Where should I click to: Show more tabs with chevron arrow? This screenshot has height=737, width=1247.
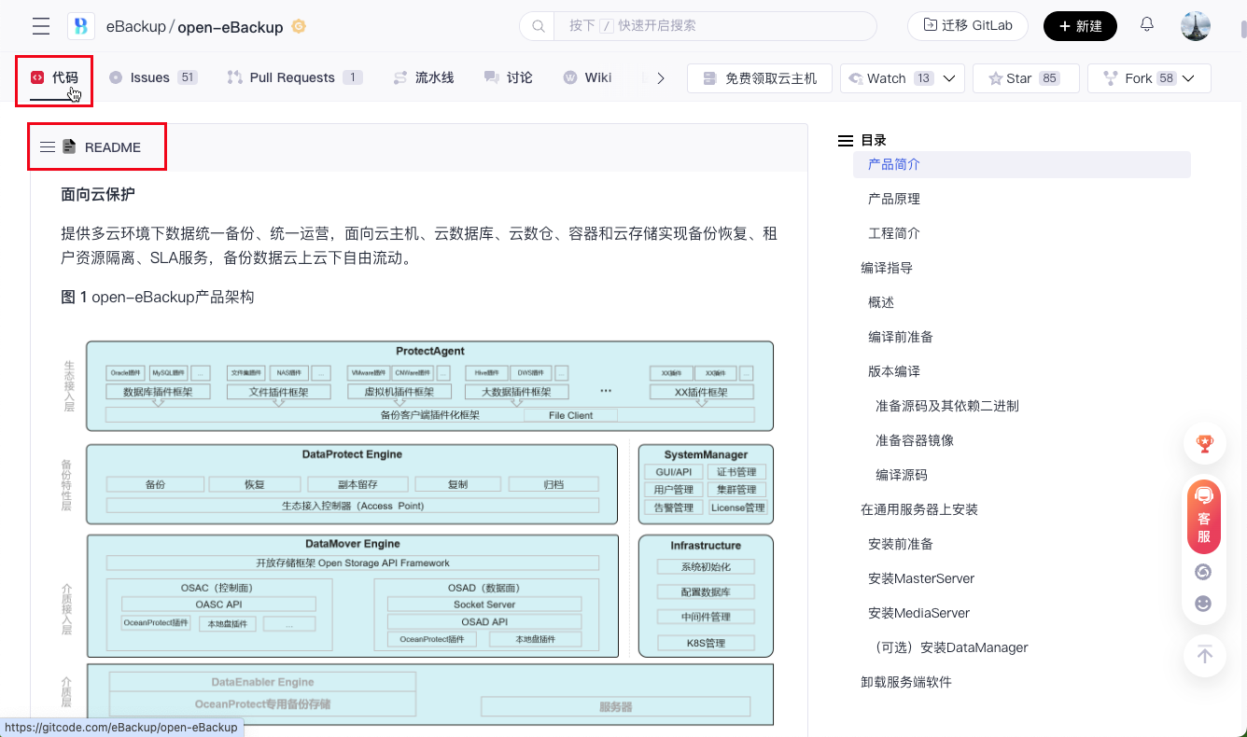pyautogui.click(x=661, y=78)
